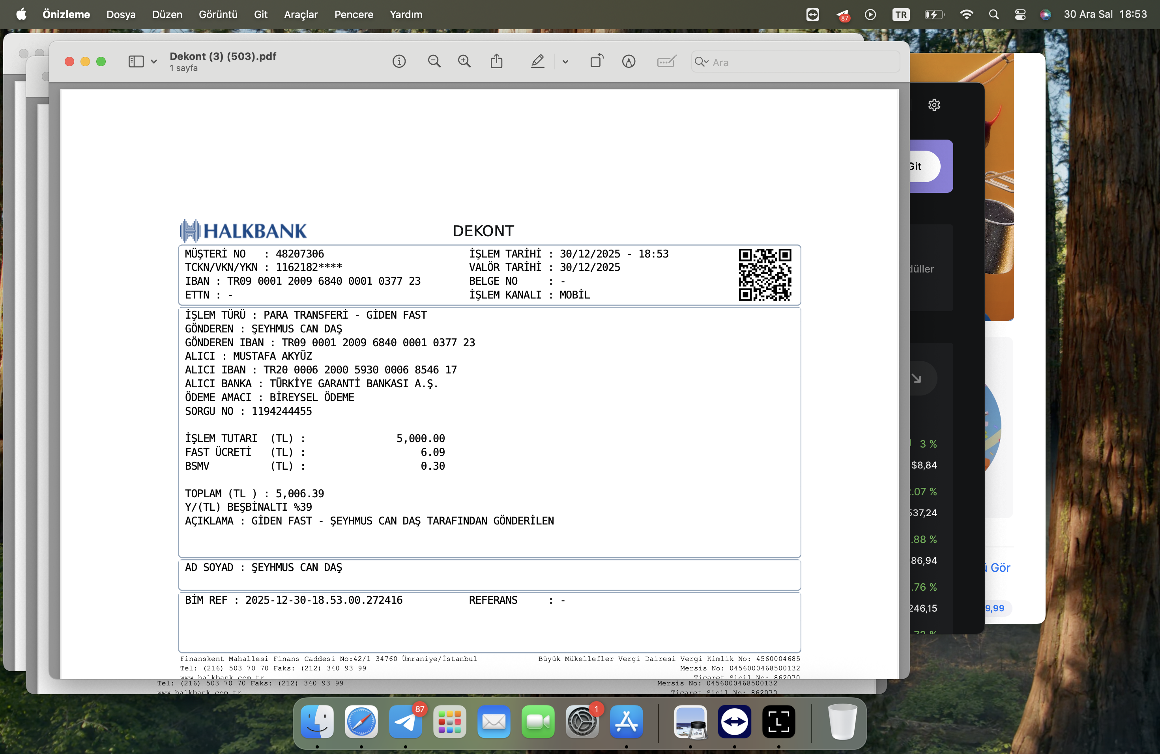Screen dimensions: 1160x754
Task: Check the battery status icon
Action: pyautogui.click(x=934, y=15)
